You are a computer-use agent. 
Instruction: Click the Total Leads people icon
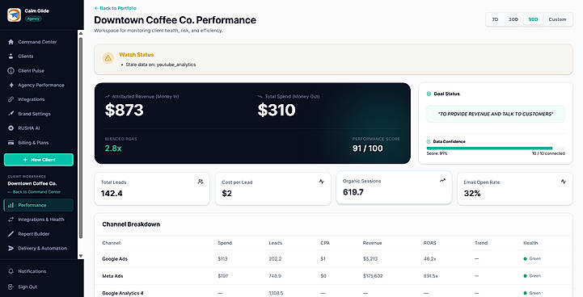click(201, 182)
